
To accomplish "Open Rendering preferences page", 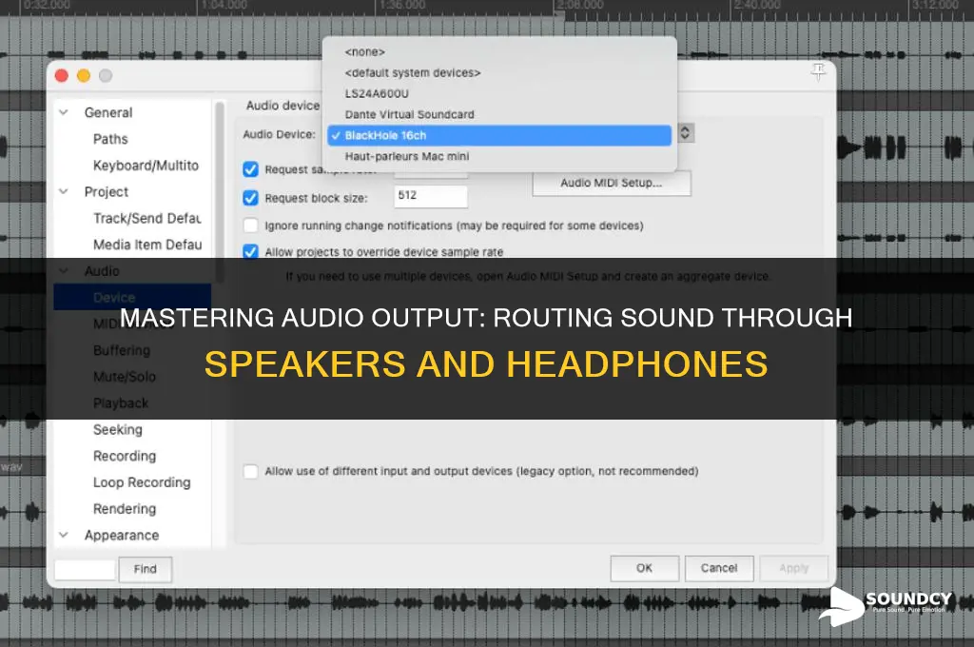I will coord(125,508).
